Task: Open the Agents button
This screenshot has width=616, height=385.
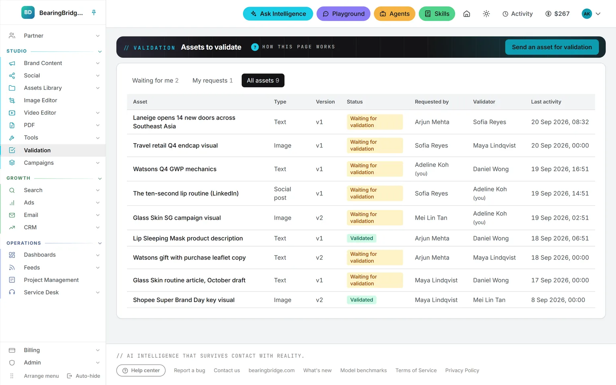Action: pos(395,14)
